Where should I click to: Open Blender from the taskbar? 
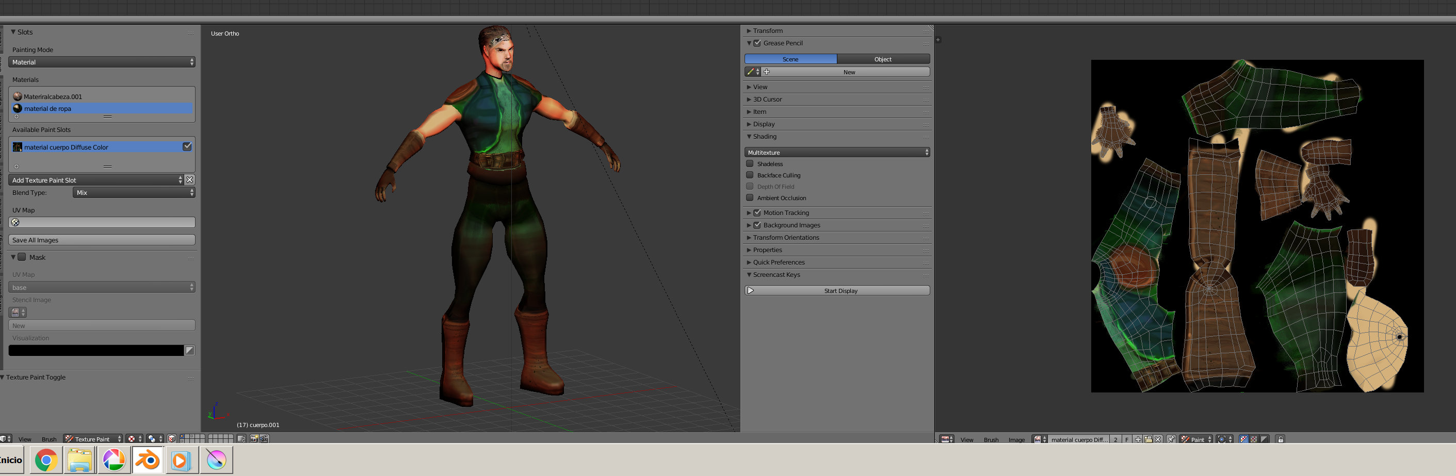(x=148, y=460)
